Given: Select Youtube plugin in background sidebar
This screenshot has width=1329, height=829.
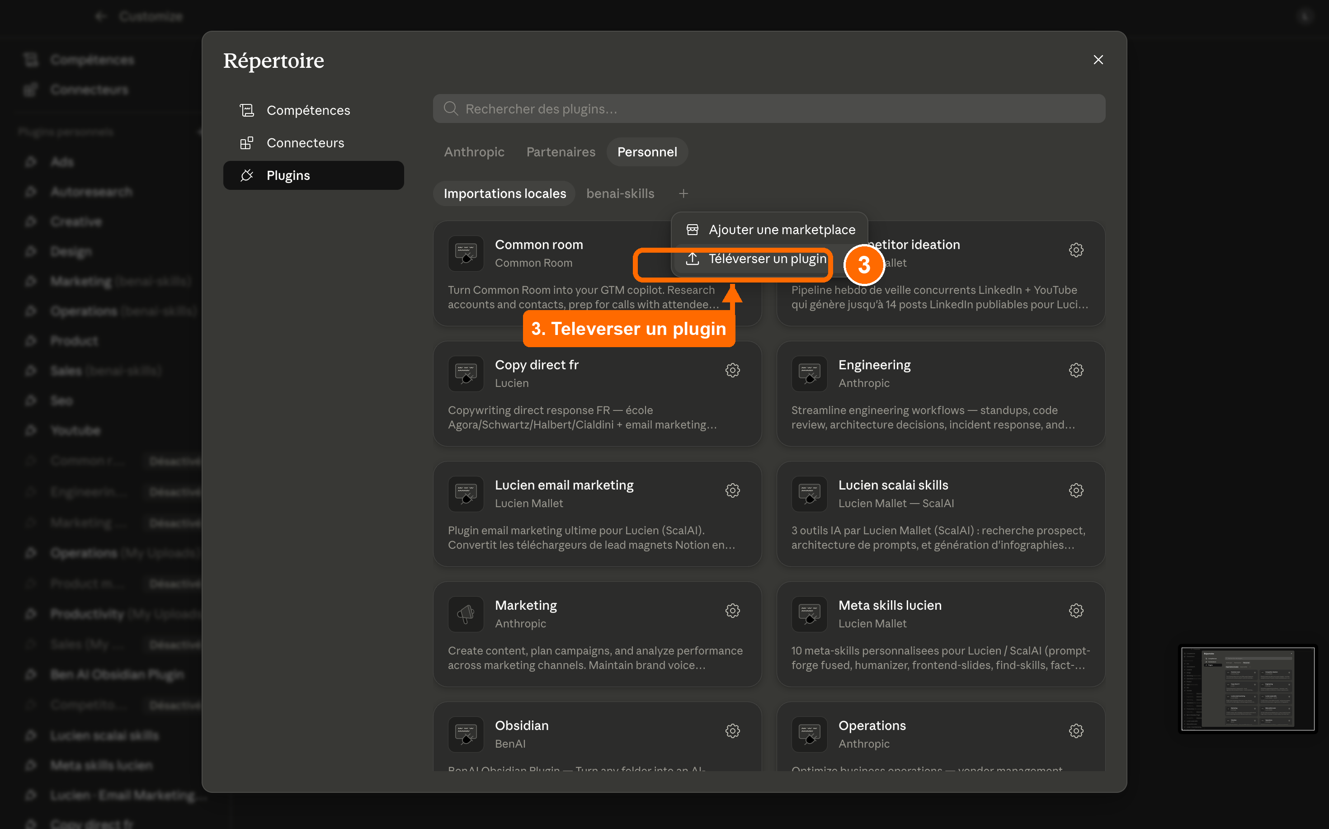Looking at the screenshot, I should (x=75, y=430).
